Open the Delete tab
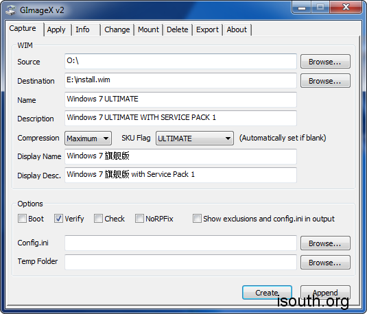 click(178, 29)
